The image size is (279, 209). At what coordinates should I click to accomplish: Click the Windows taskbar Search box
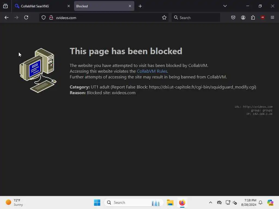pyautogui.click(x=134, y=202)
